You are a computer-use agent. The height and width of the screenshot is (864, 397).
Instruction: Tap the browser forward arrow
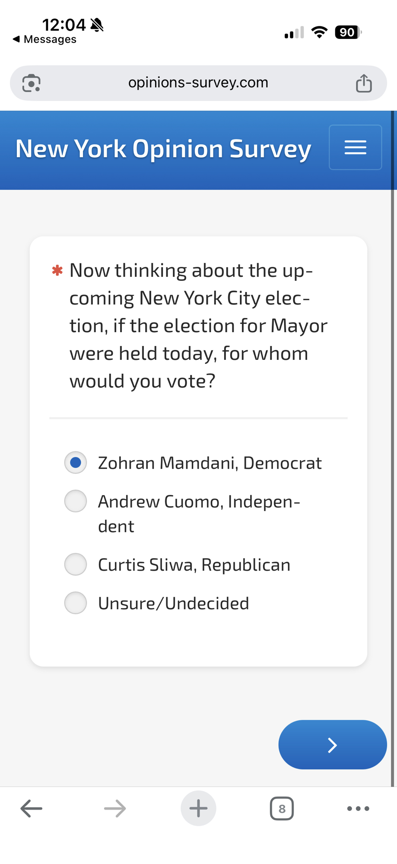(115, 808)
